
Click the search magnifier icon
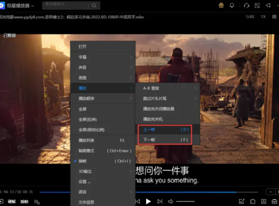tap(94, 5)
